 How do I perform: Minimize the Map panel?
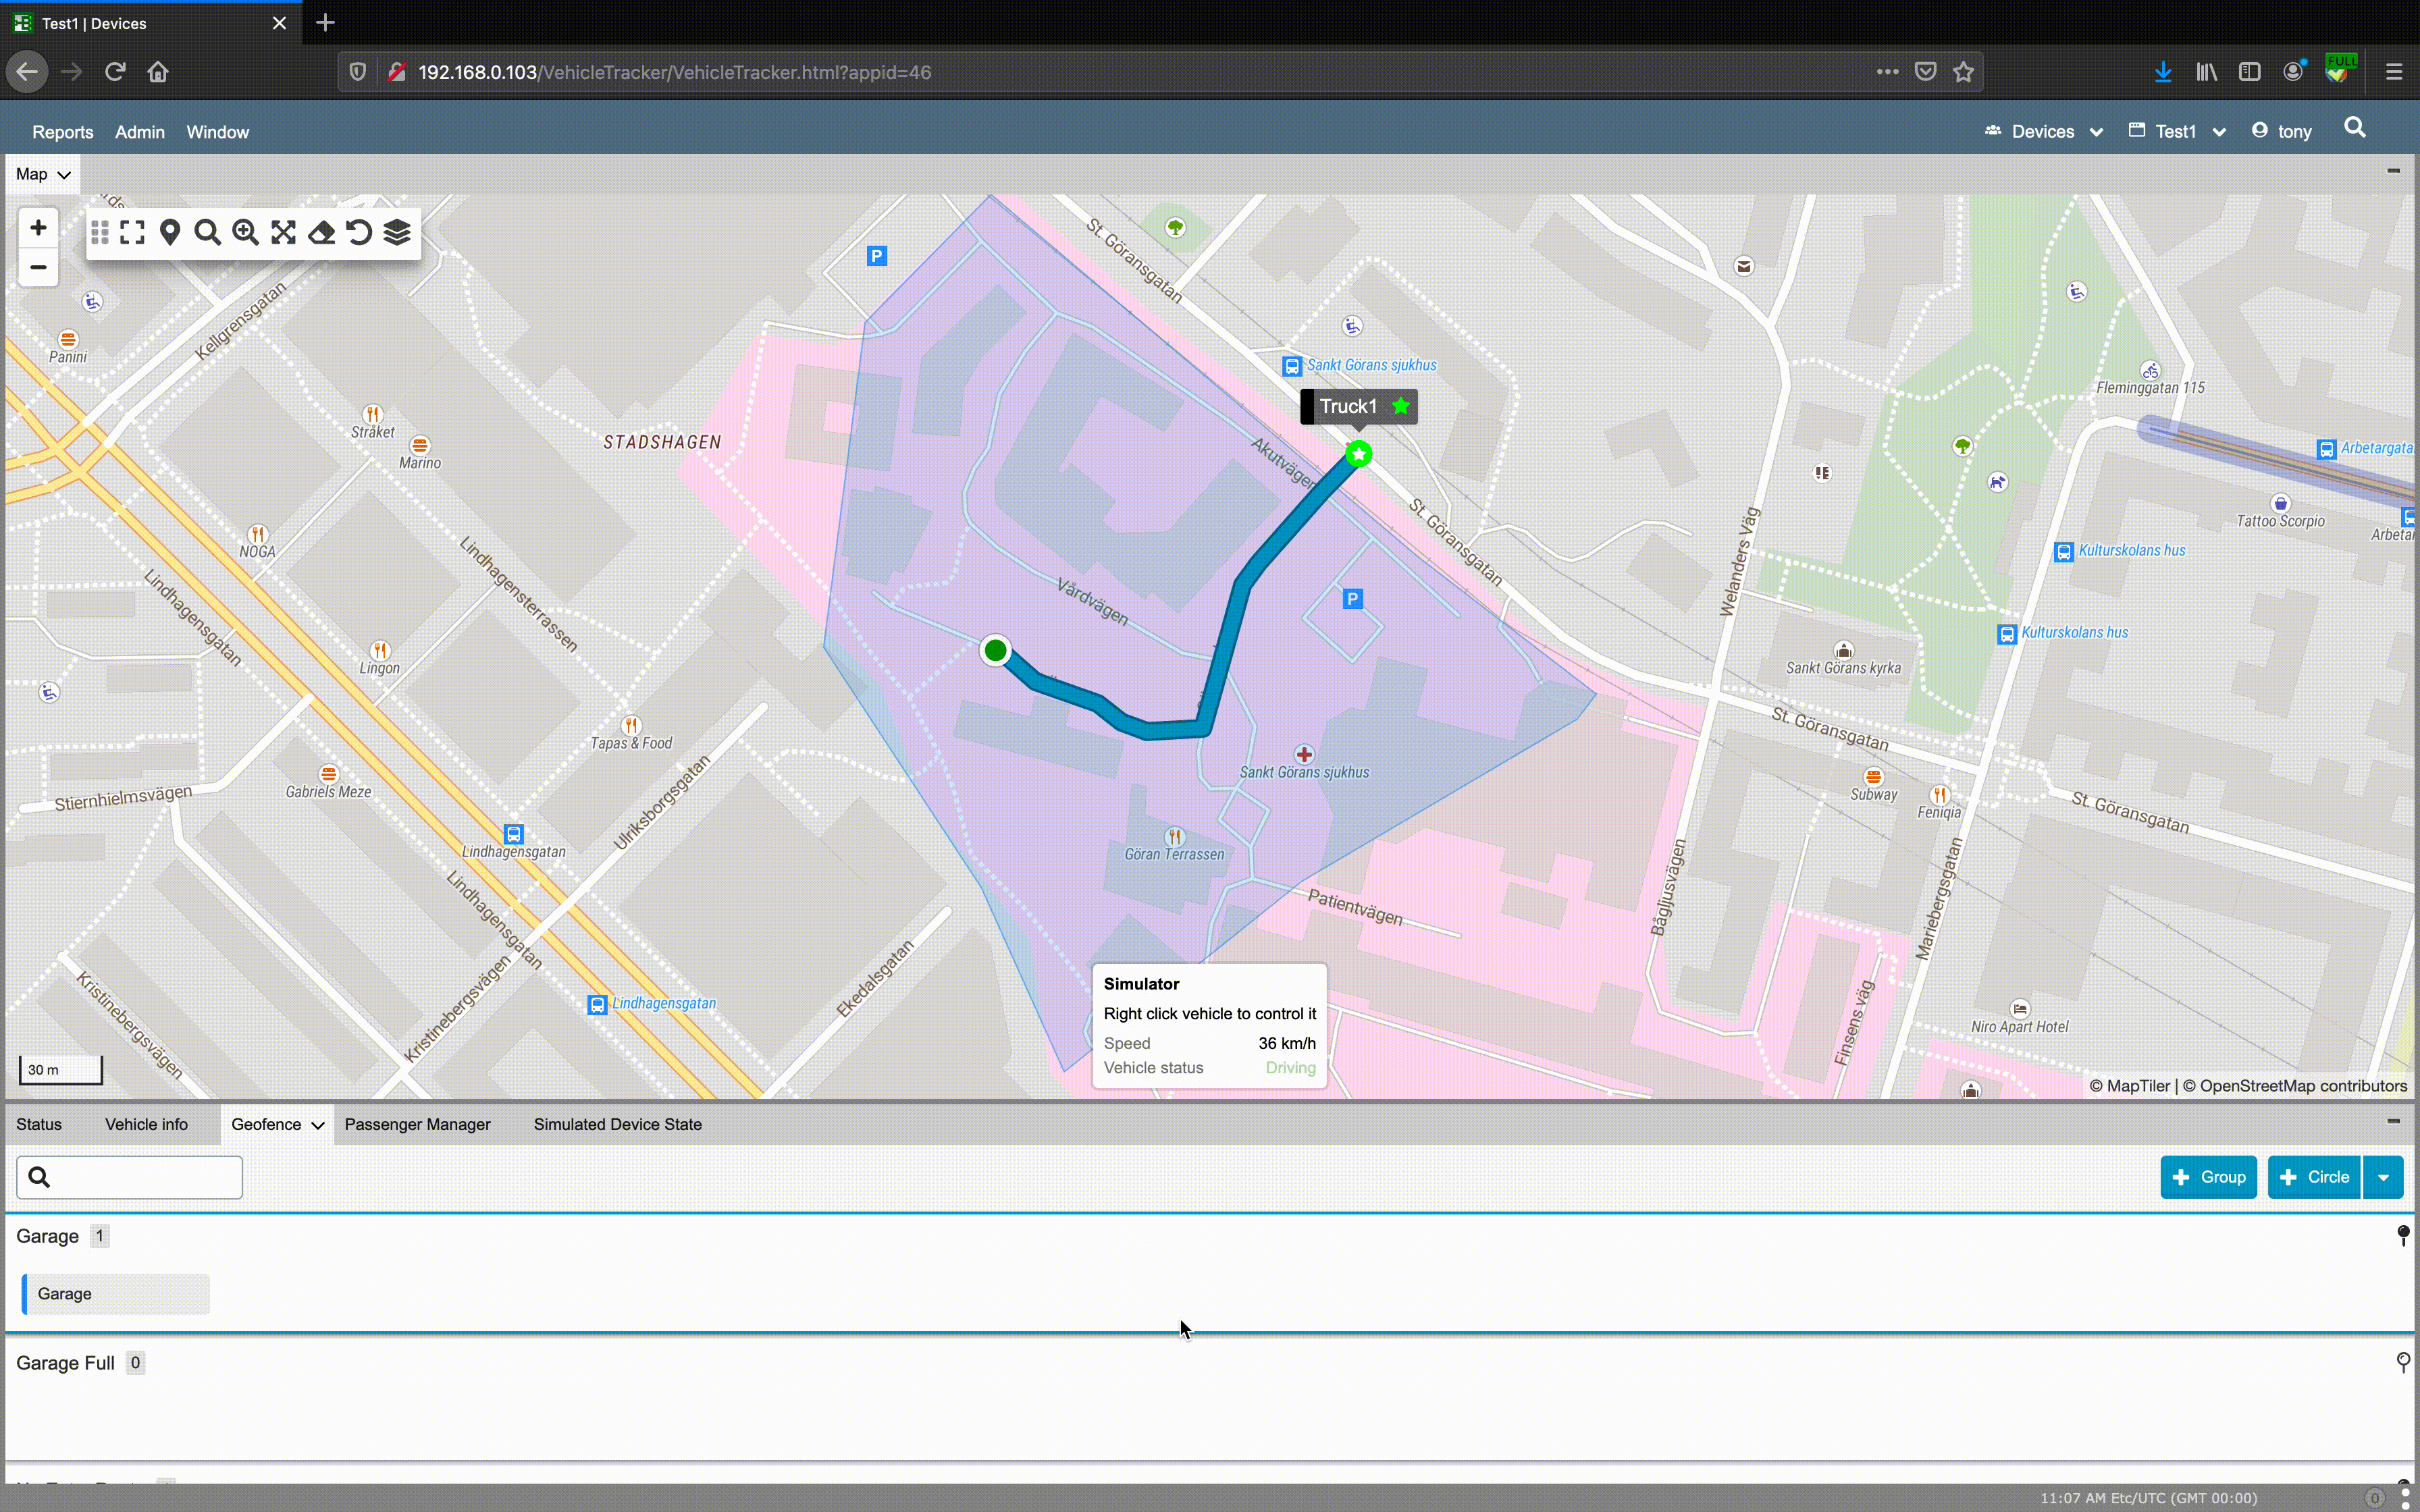(x=2393, y=171)
